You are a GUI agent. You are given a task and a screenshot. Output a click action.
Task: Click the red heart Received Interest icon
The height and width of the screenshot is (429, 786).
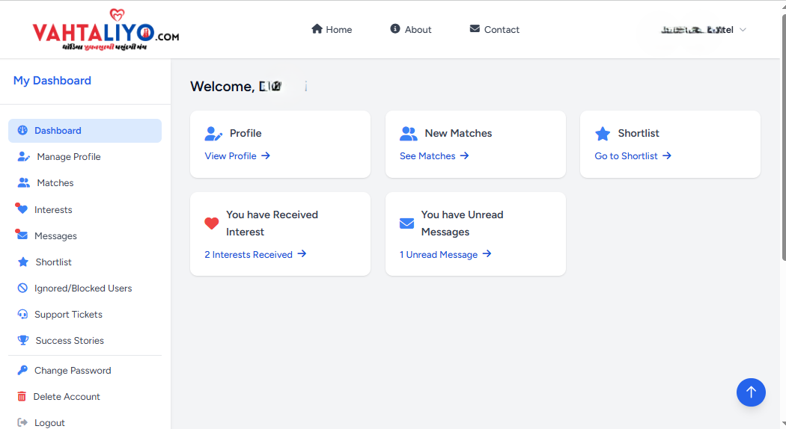[x=212, y=223]
